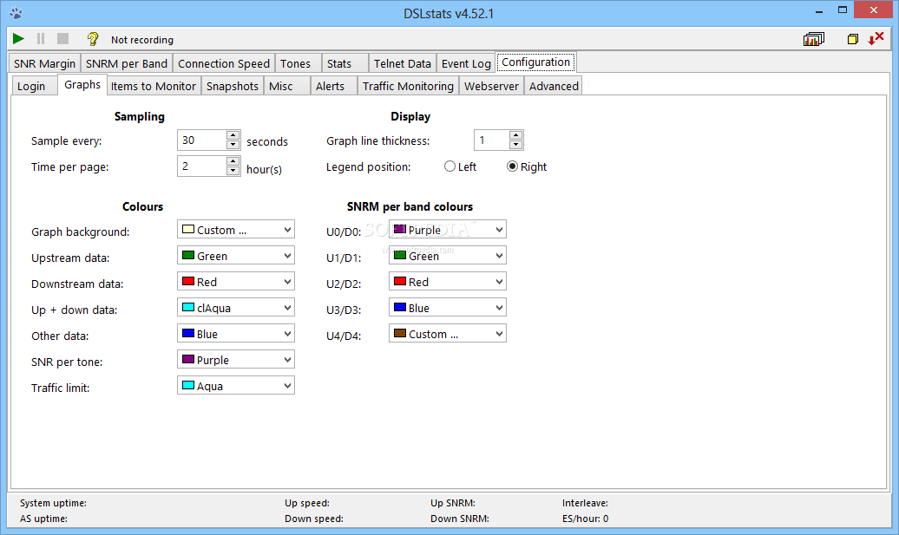
Task: Click the Time per page field
Action: point(202,166)
